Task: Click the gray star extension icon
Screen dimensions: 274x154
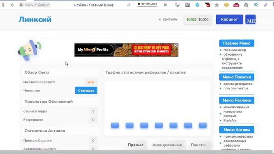Action: point(217,5)
